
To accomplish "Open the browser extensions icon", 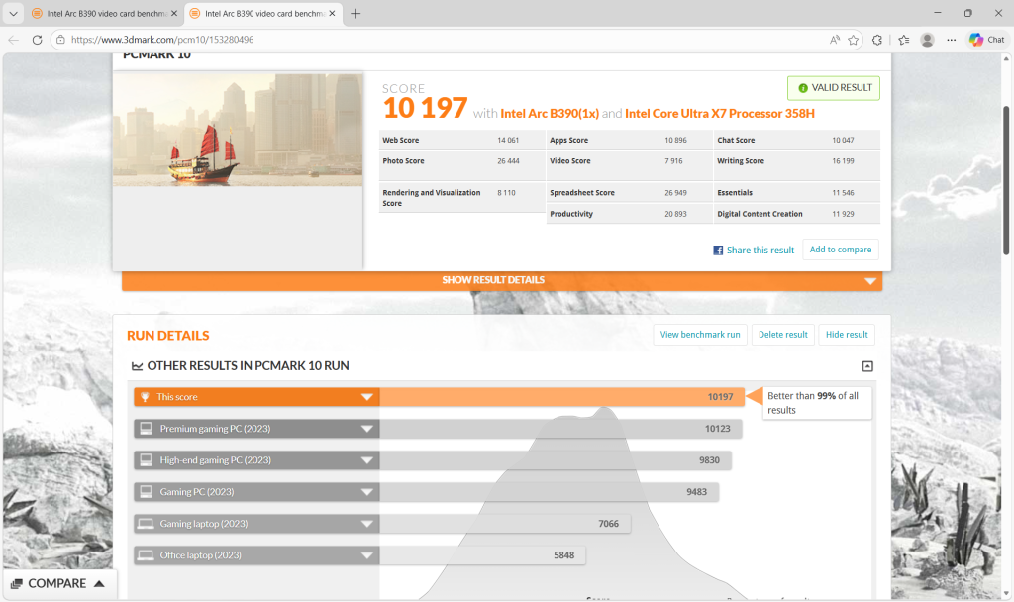I will [x=877, y=40].
